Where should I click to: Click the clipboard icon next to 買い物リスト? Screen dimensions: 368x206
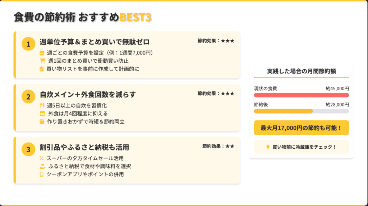pos(42,69)
